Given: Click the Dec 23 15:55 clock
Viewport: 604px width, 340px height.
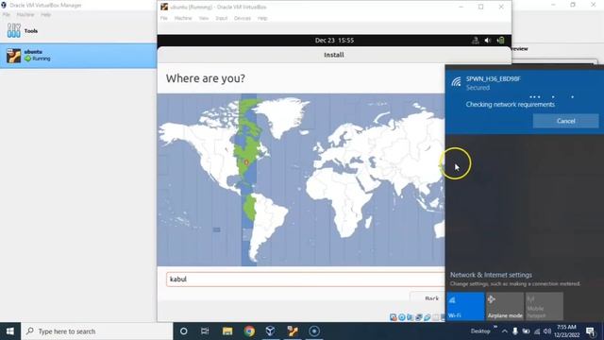Looking at the screenshot, I should (334, 40).
